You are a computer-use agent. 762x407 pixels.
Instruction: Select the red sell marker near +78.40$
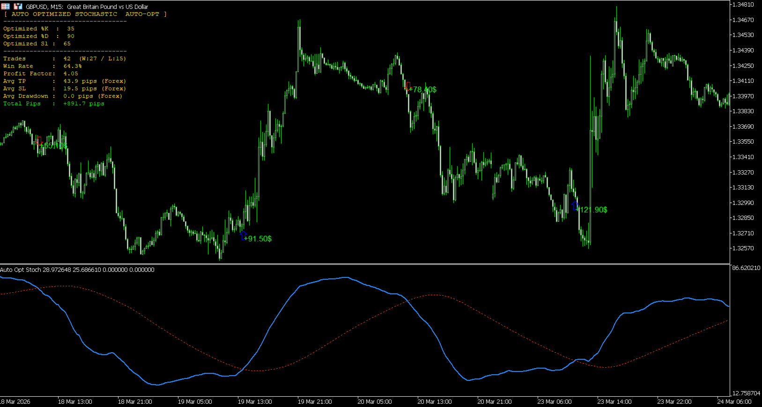(408, 86)
